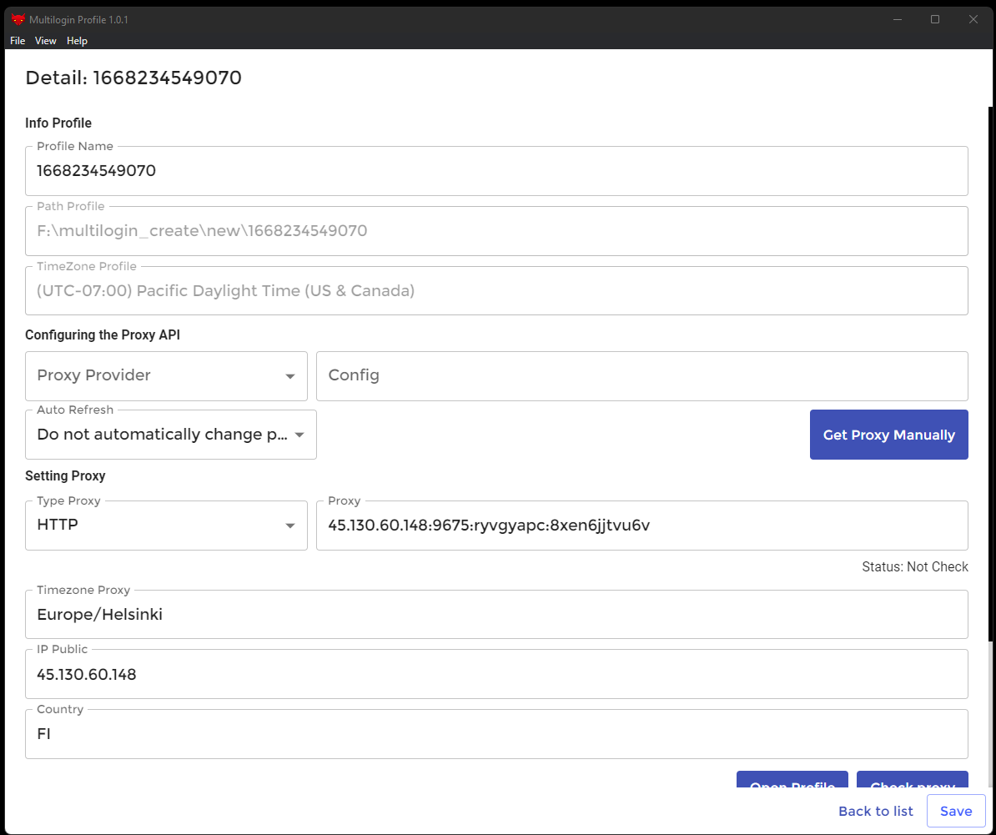
Task: Open the Auto Refresh dropdown
Action: pyautogui.click(x=171, y=435)
